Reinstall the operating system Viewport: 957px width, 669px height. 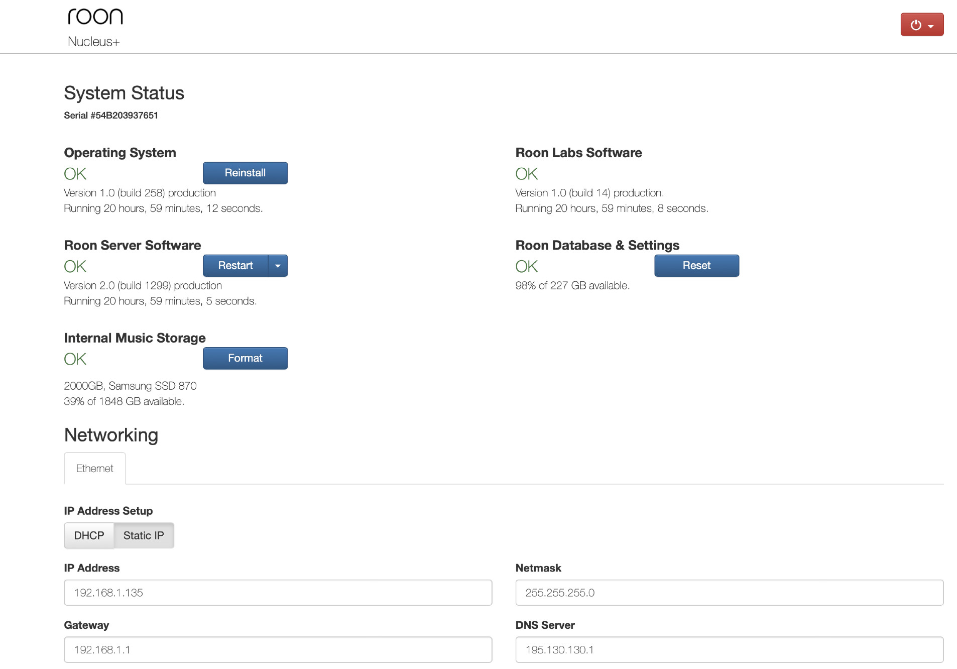pos(245,173)
